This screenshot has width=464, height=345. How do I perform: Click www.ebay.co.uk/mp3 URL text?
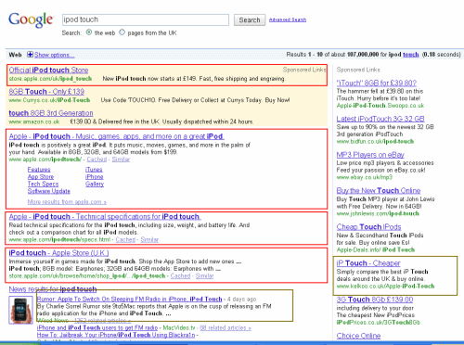(x=365, y=177)
